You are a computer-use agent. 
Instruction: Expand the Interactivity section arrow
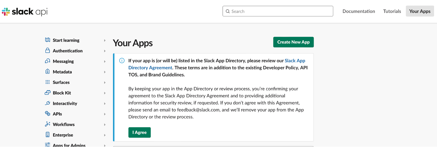(105, 104)
